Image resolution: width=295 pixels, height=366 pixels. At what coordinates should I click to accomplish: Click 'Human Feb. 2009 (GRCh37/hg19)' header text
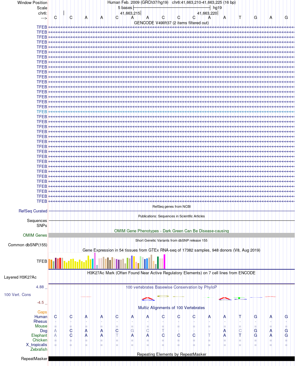(x=138, y=2)
